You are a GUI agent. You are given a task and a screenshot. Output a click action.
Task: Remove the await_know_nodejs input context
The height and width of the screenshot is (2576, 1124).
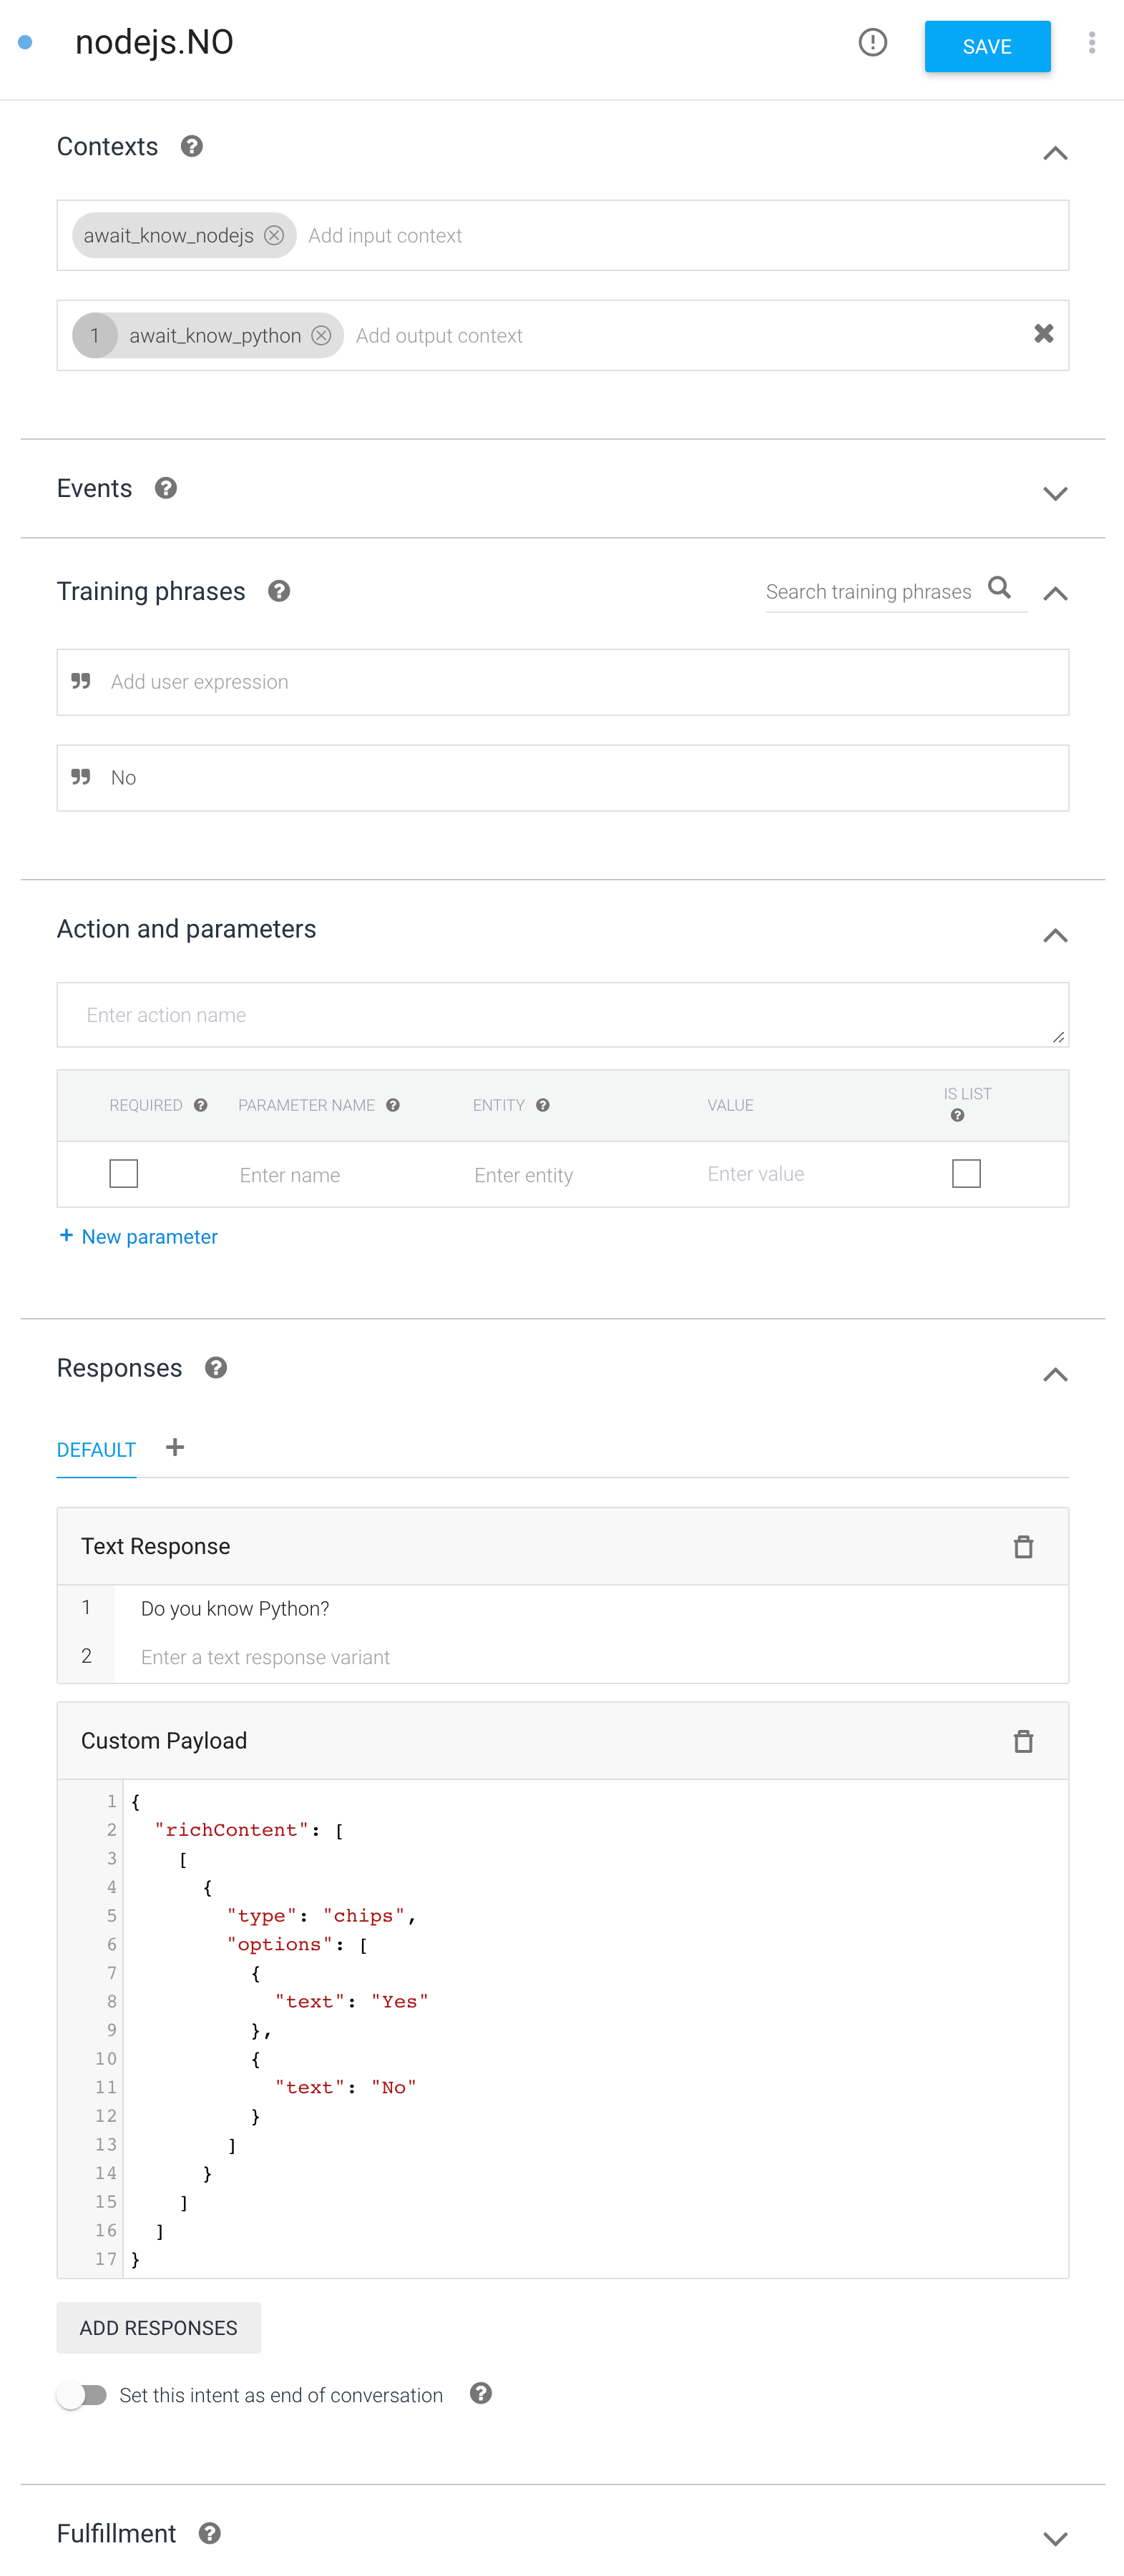click(274, 235)
